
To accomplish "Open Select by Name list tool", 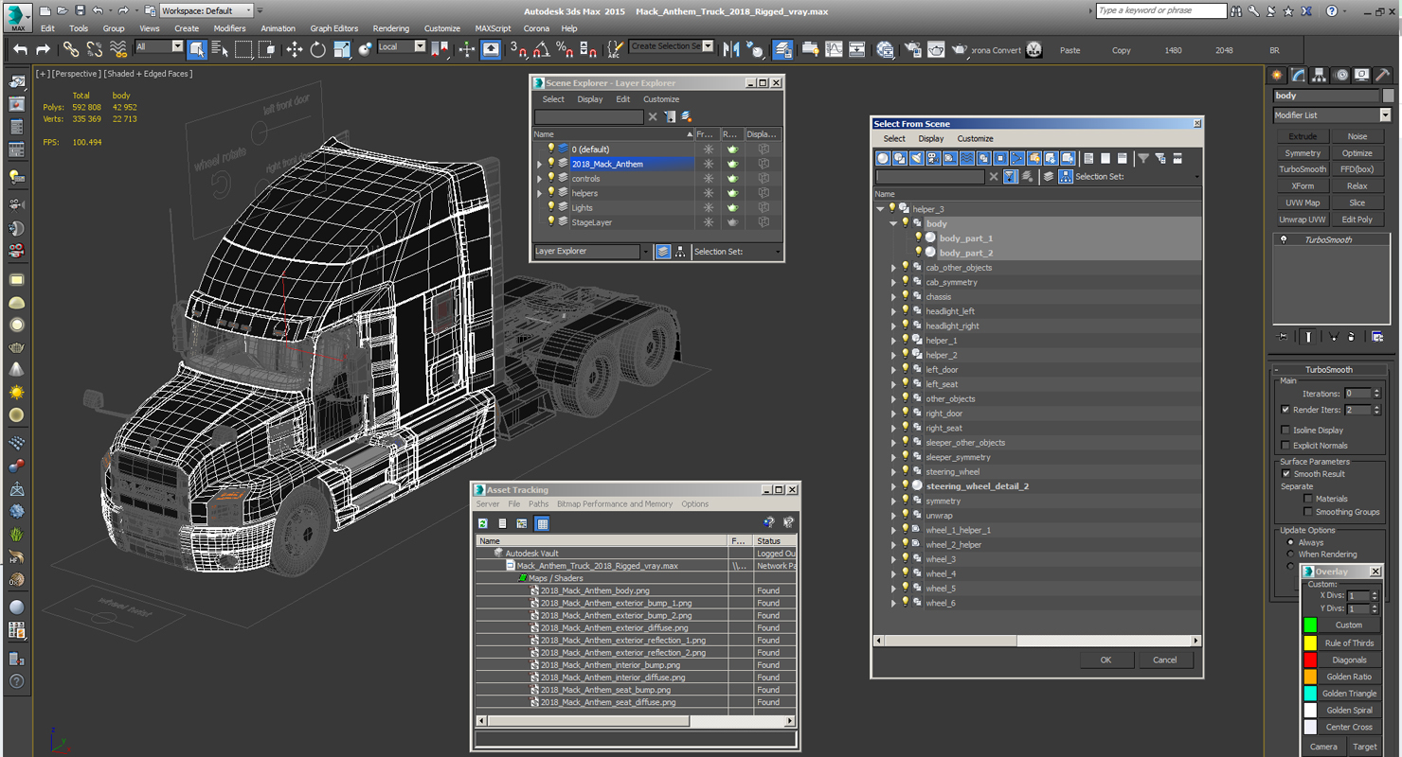I will 220,49.
